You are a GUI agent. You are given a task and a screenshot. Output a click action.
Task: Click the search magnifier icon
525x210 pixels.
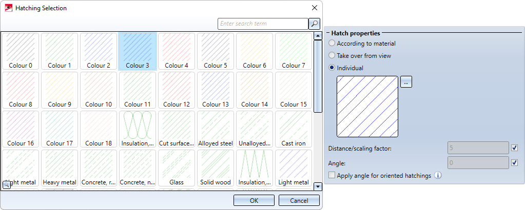(314, 24)
